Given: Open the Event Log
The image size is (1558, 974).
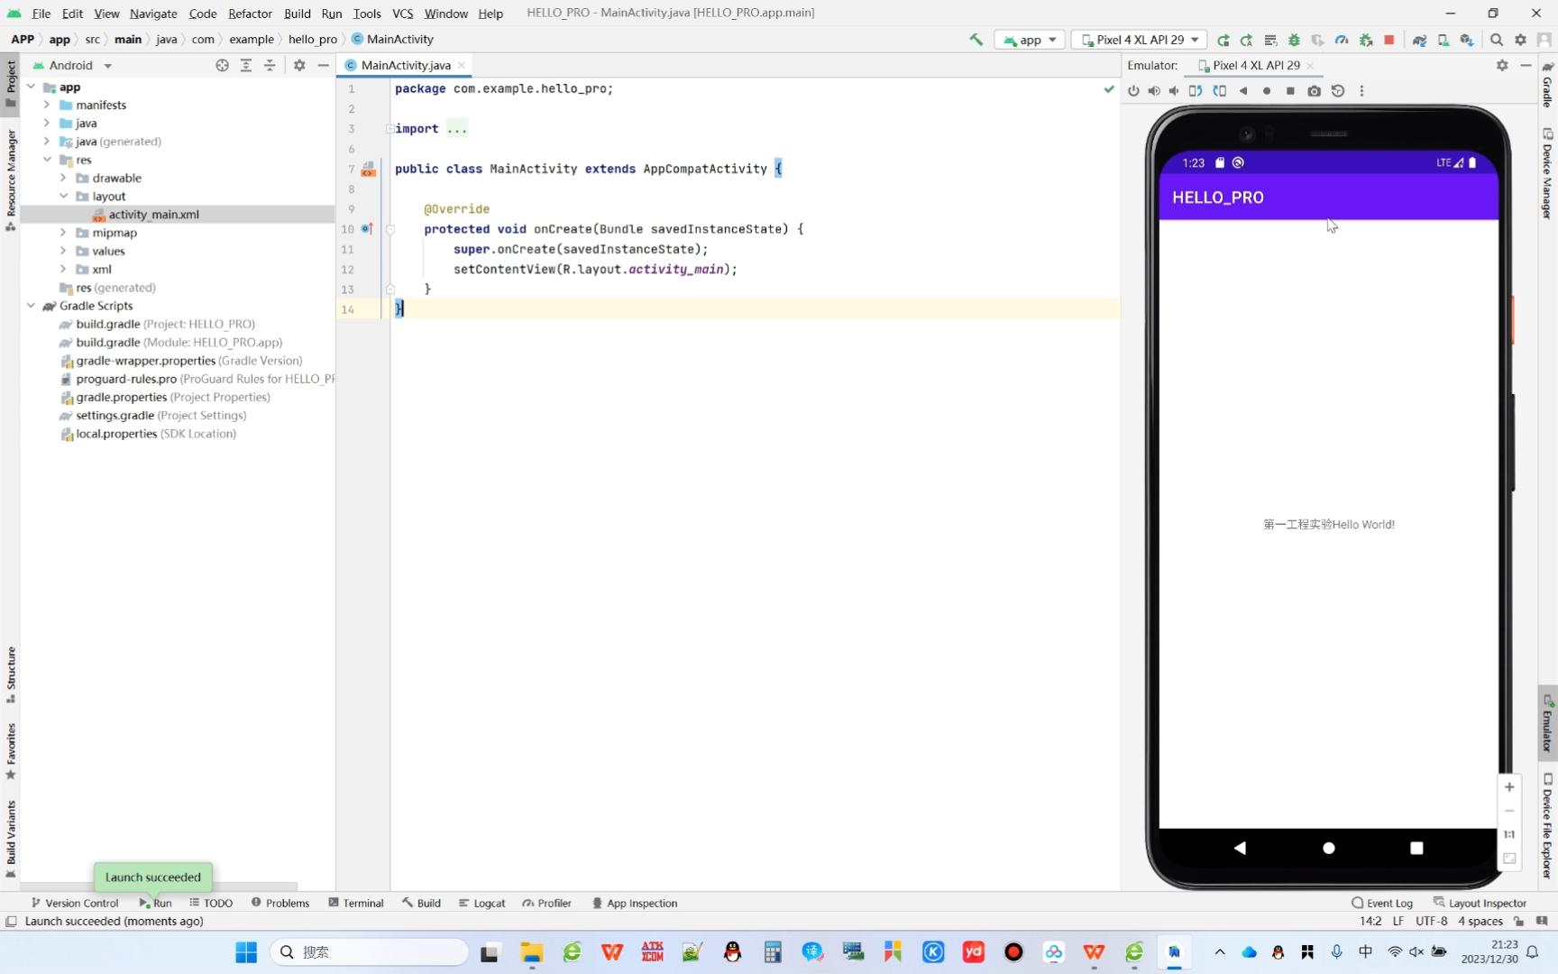Looking at the screenshot, I should click(x=1388, y=903).
